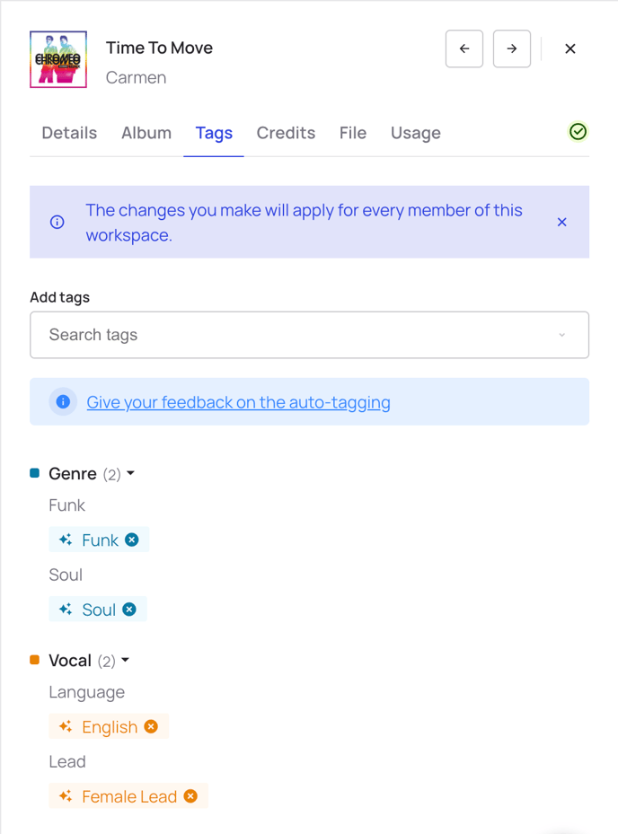Go to previous track with left arrow
The height and width of the screenshot is (834, 618).
[x=464, y=49]
